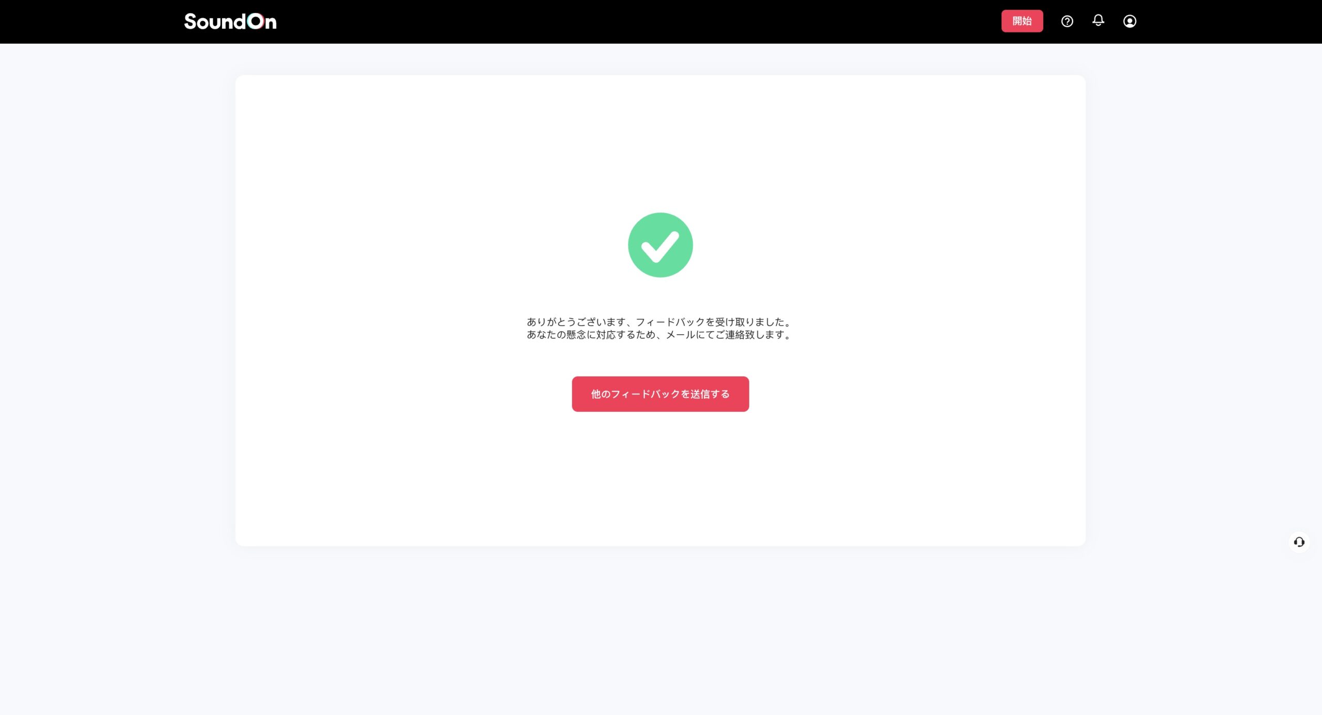Open the user profile icon

tap(1129, 21)
